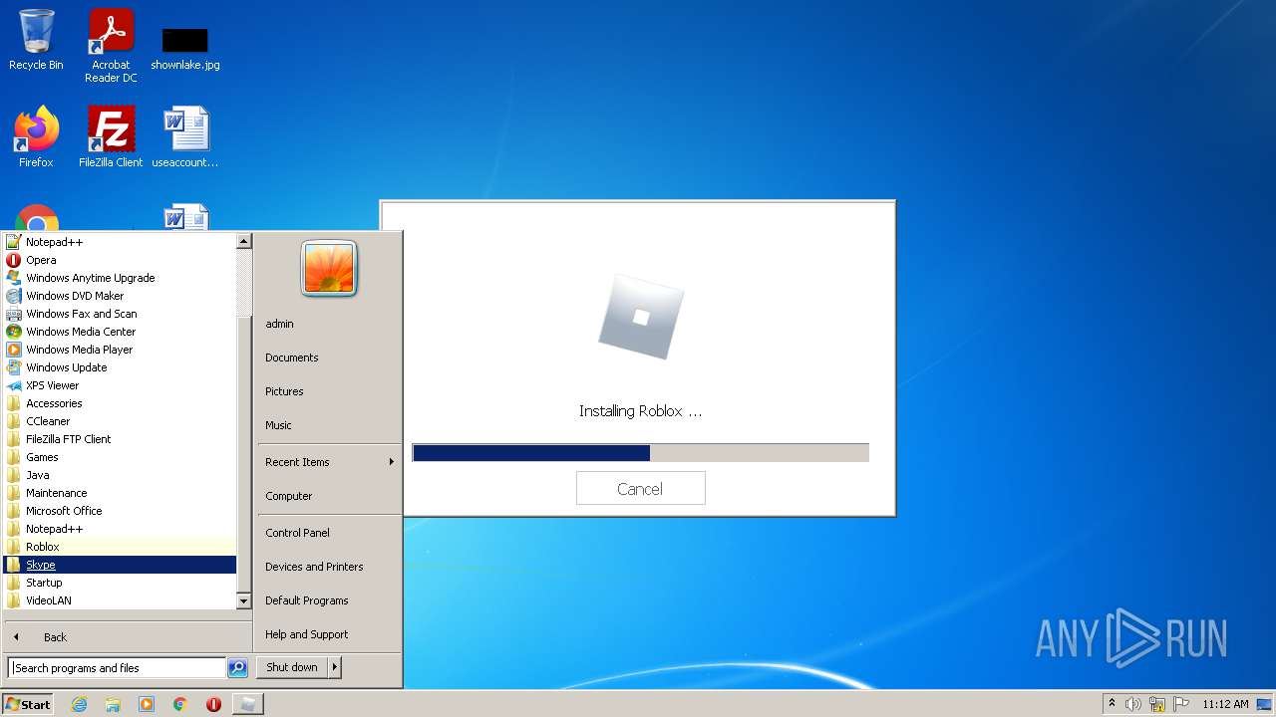Click the volume tray icon
1276x717 pixels.
point(1133,704)
